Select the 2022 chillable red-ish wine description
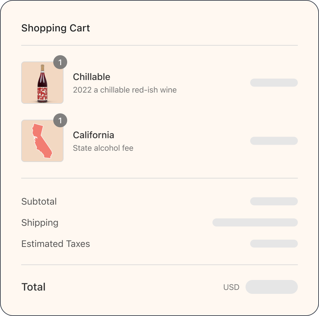Image resolution: width=319 pixels, height=316 pixels. coord(125,90)
